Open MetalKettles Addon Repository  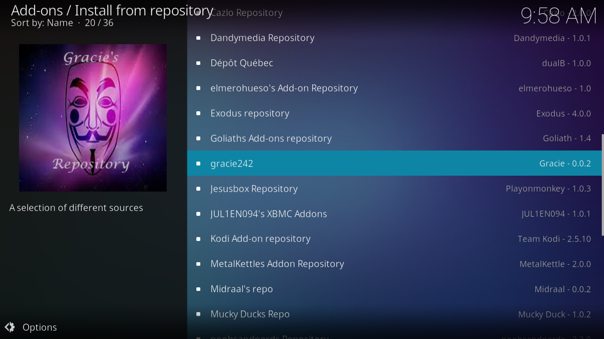click(x=394, y=264)
